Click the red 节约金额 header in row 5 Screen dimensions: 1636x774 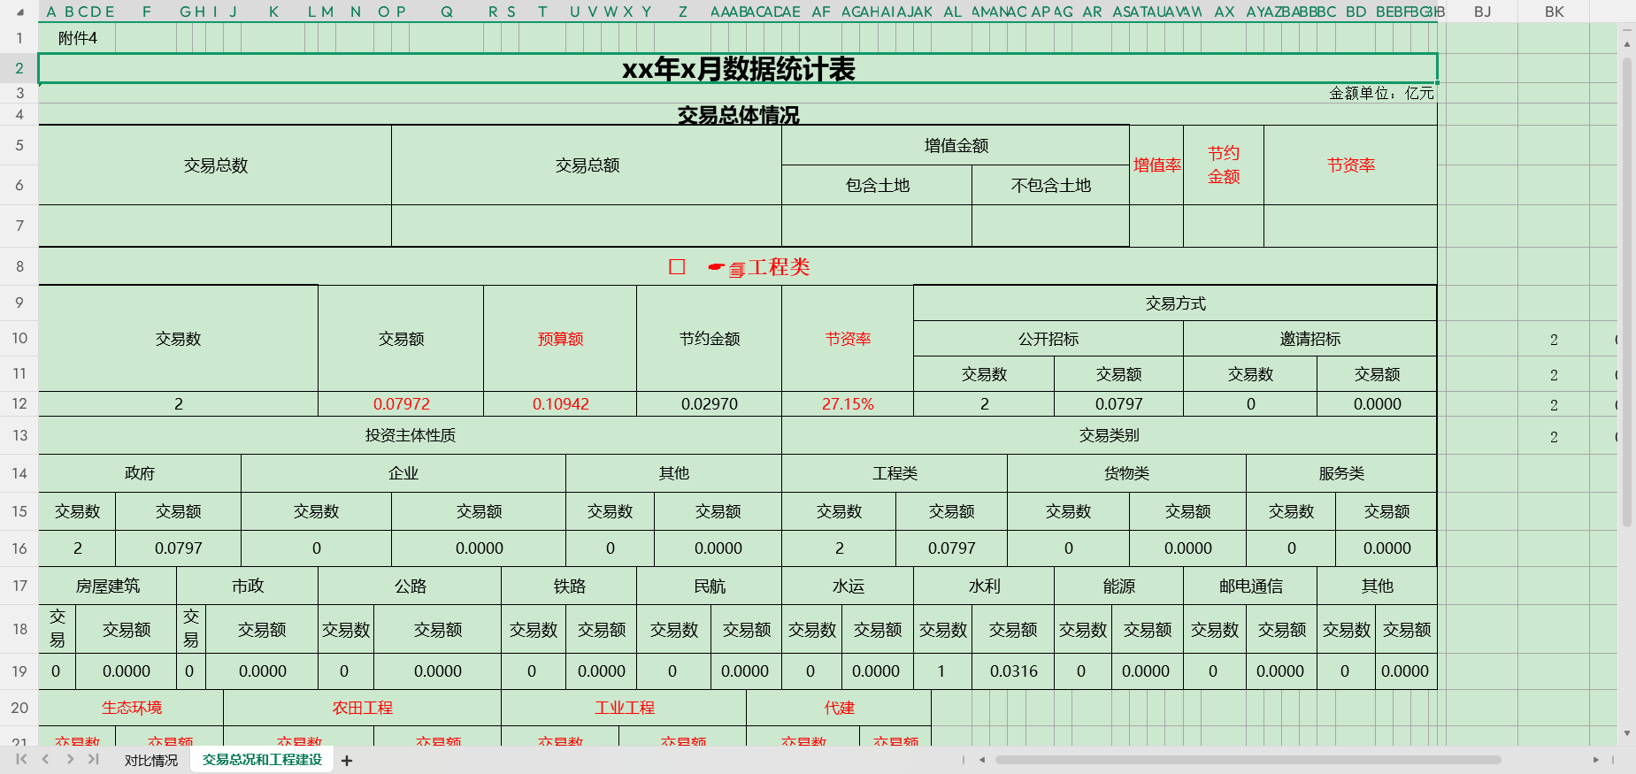point(1224,165)
